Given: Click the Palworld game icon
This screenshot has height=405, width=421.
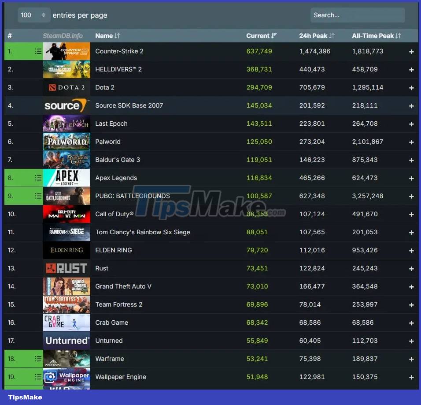Looking at the screenshot, I should (x=66, y=142).
